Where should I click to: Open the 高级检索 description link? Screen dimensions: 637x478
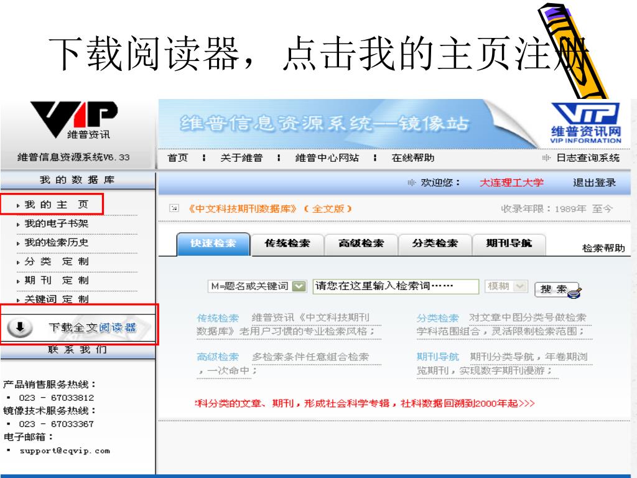(218, 357)
